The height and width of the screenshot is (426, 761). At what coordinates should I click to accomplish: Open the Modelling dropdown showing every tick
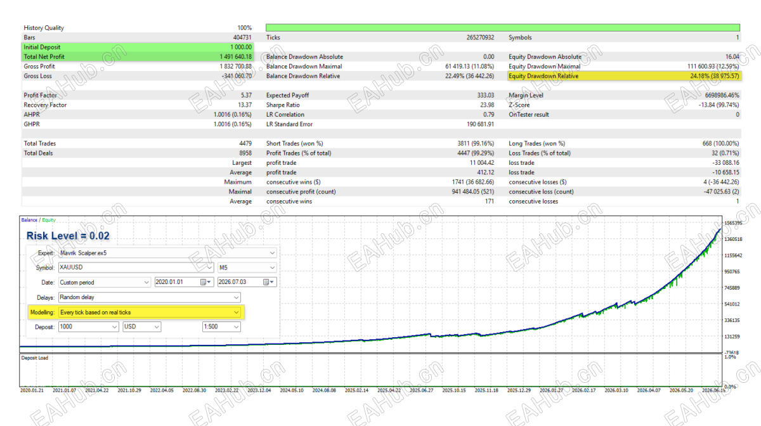tap(149, 313)
